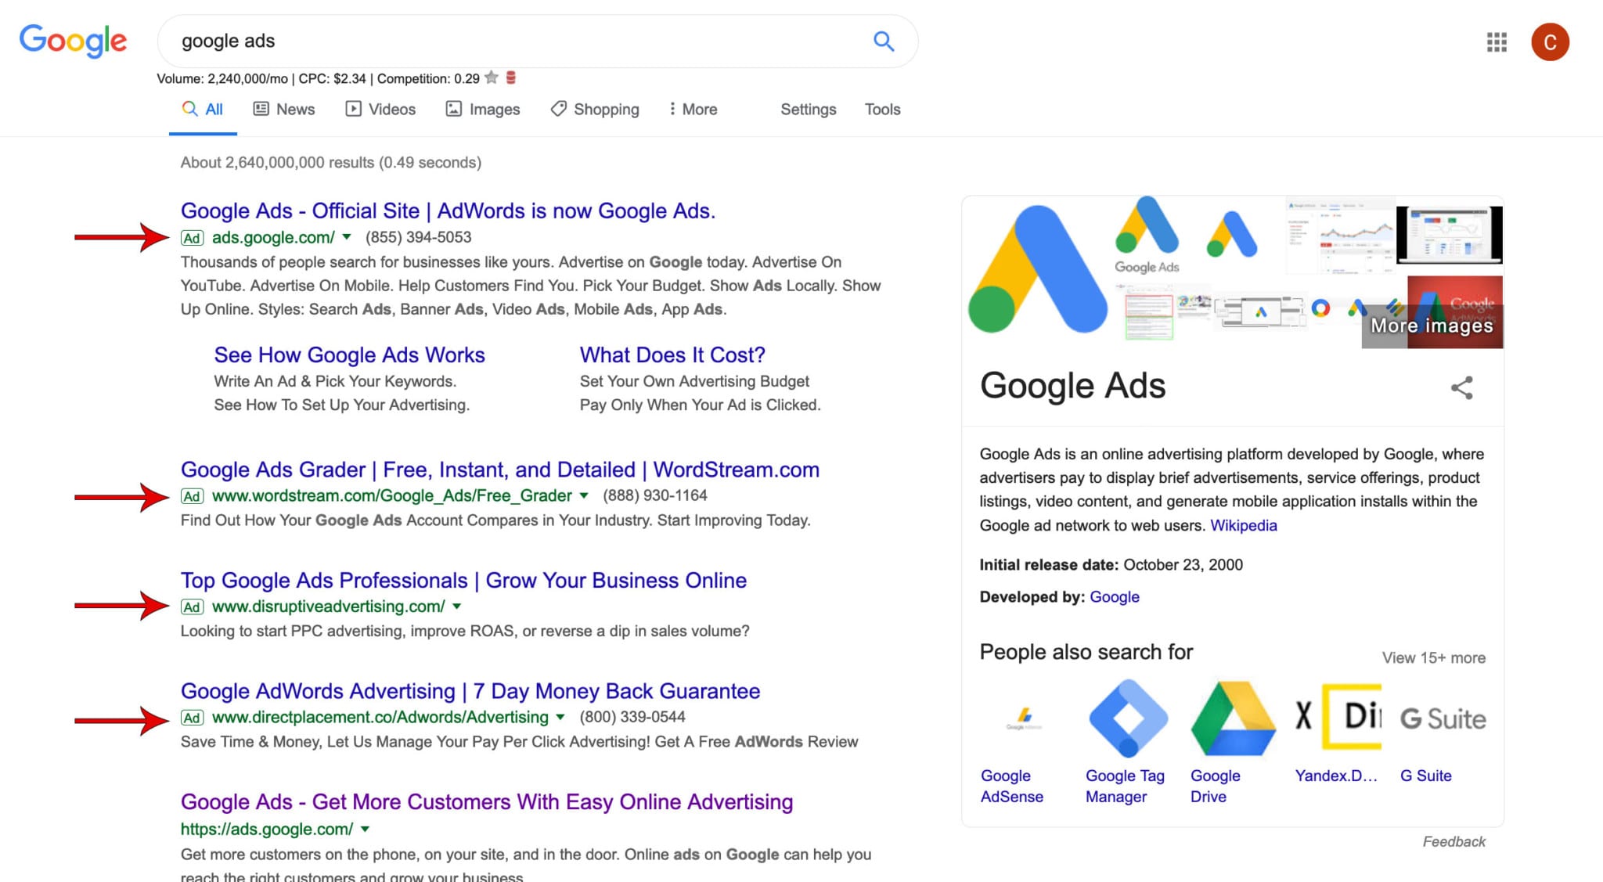Click the search magnifying glass icon

883,41
